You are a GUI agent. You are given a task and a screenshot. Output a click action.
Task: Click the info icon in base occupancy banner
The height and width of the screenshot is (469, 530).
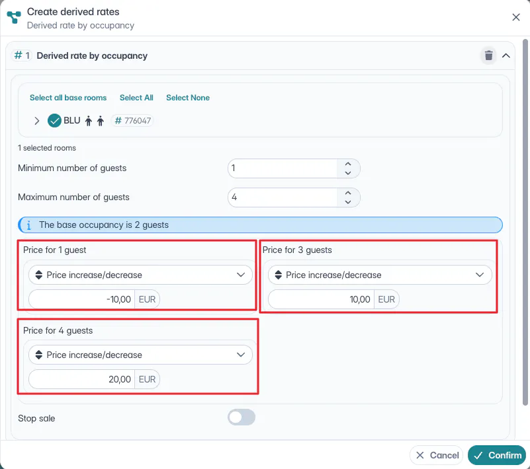pyautogui.click(x=28, y=225)
